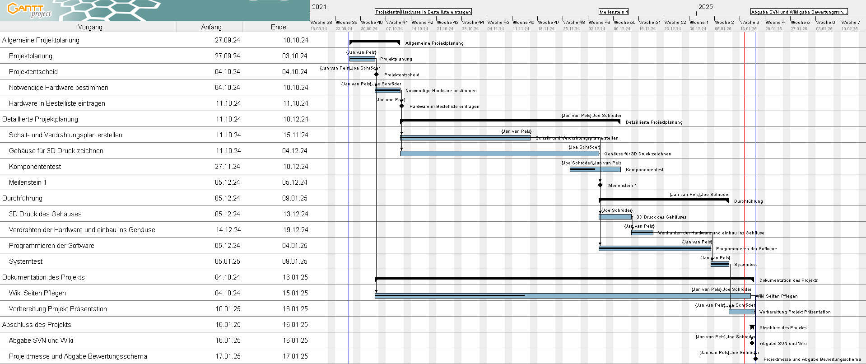Click the Ende column header
The image size is (866, 364).
[278, 27]
